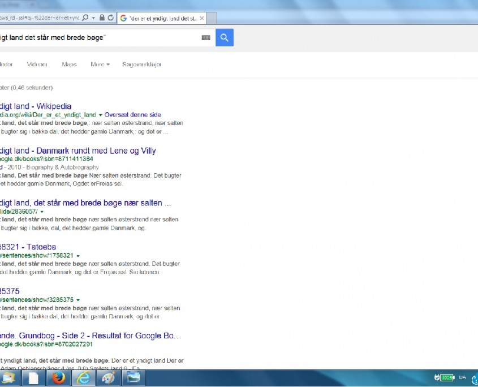The image size is (478, 387).
Task: Click the Internet Explorer taskbar icon
Action: click(83, 378)
